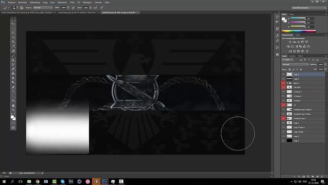Open Photoshop from the Windows taskbar
This screenshot has height=185, width=328.
tap(105, 181)
